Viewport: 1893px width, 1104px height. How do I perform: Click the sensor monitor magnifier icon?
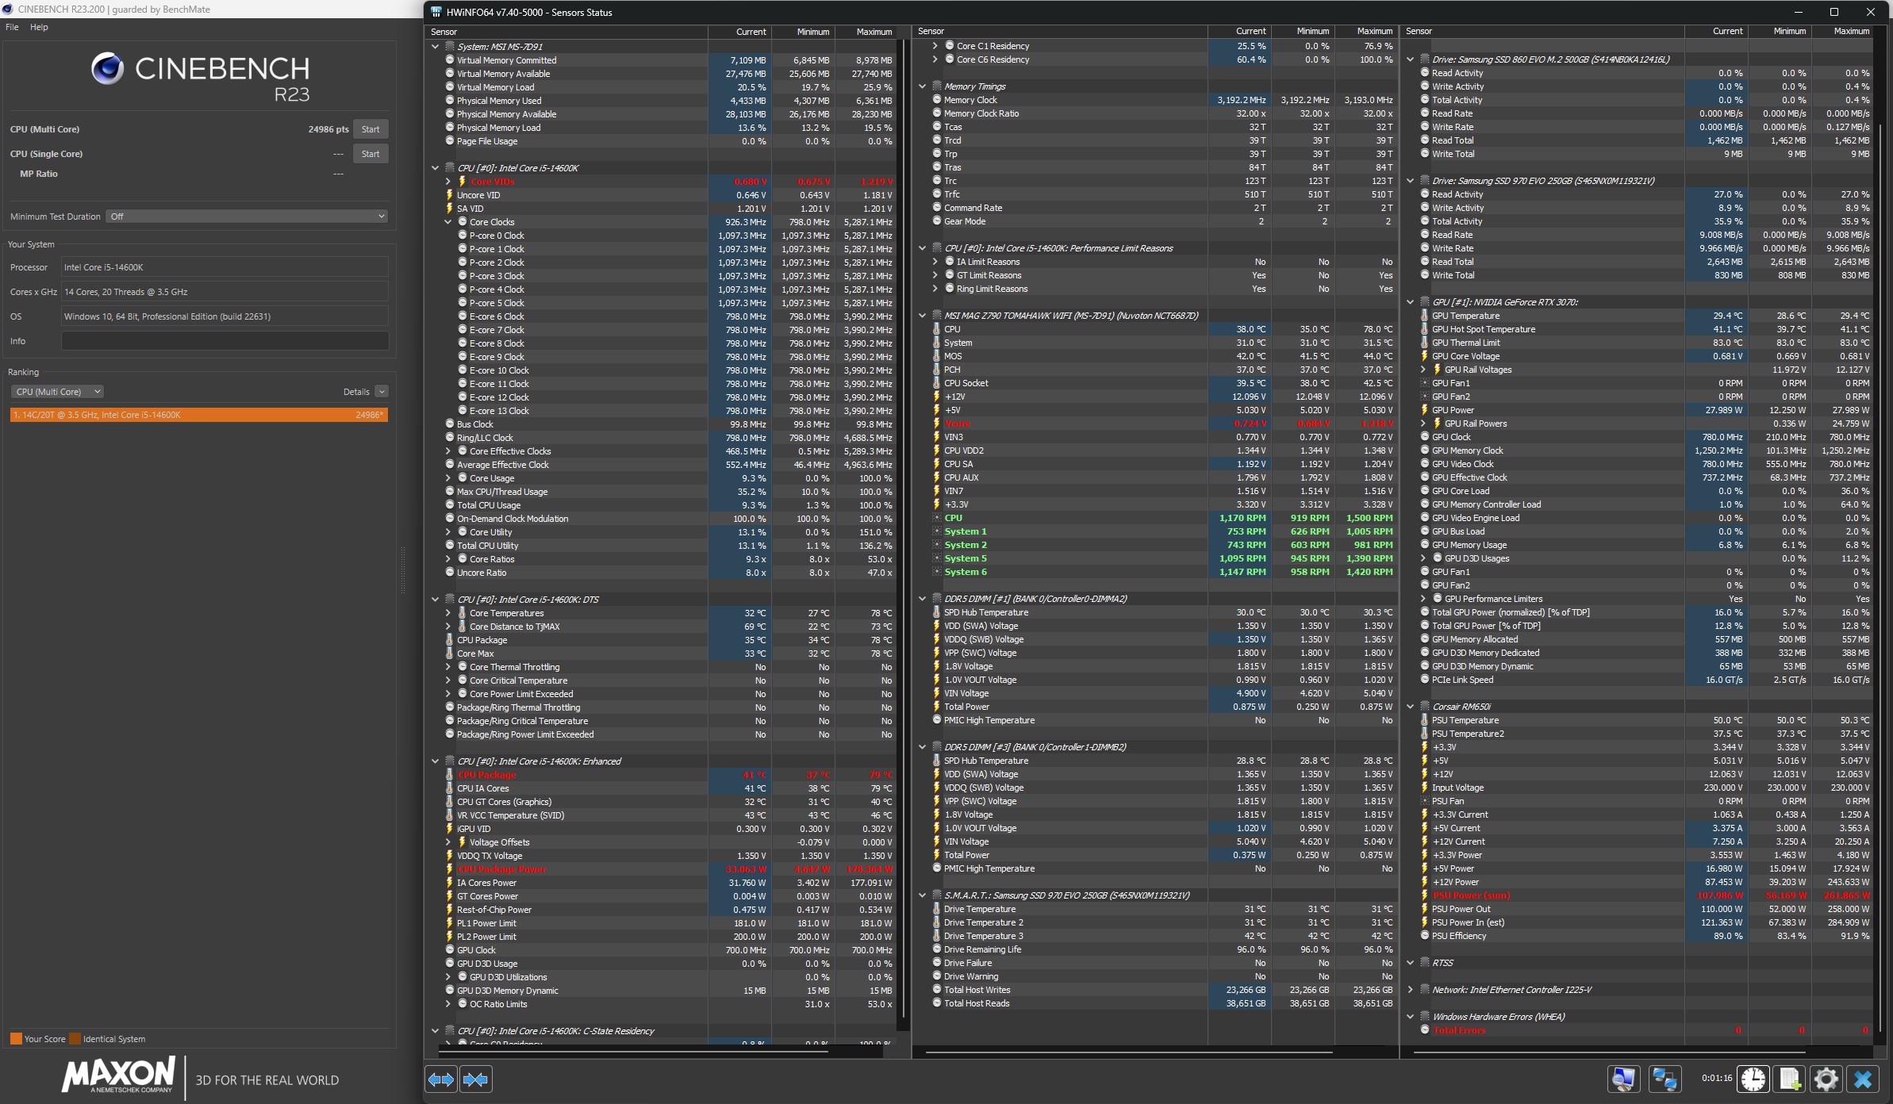tap(1623, 1079)
